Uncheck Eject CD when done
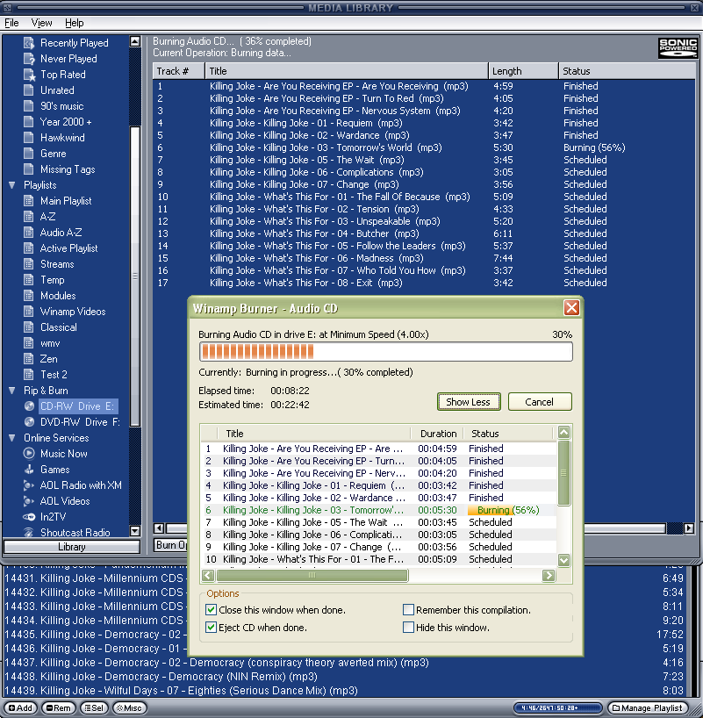The height and width of the screenshot is (718, 703). [211, 627]
